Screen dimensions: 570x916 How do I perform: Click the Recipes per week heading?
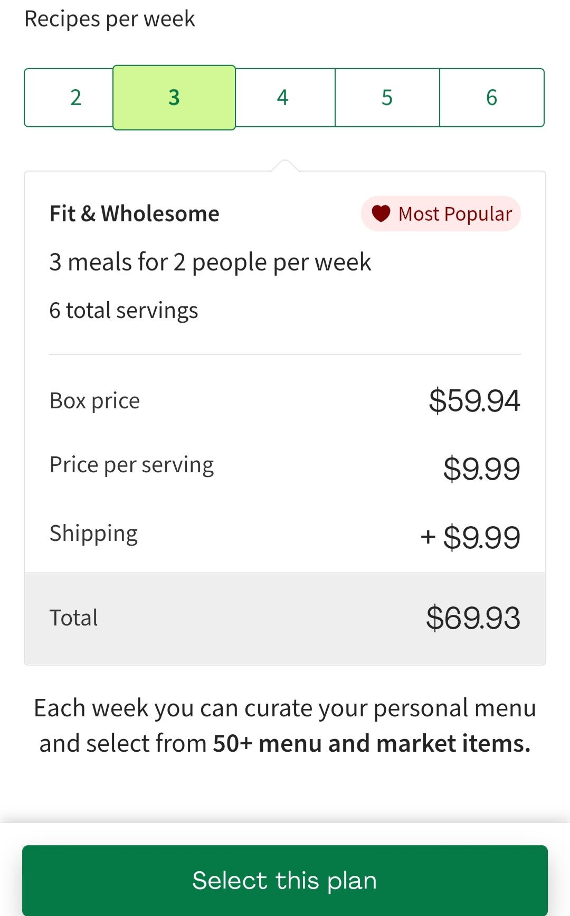coord(110,19)
